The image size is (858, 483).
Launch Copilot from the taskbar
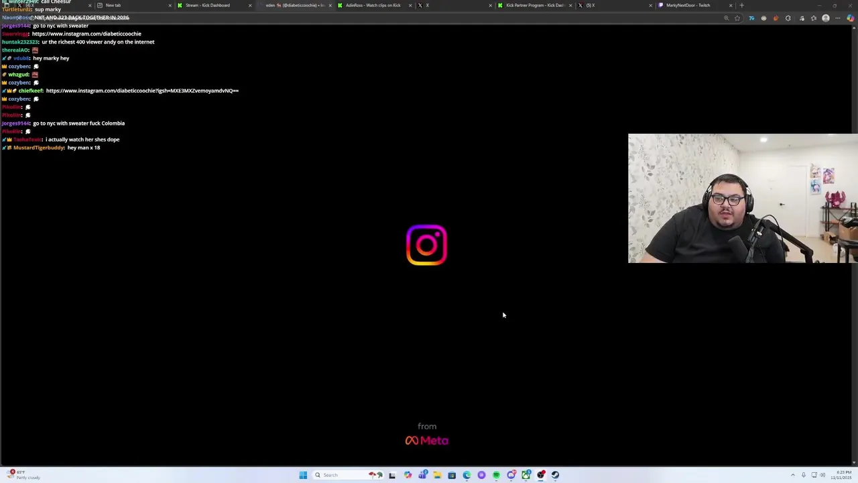tap(408, 475)
